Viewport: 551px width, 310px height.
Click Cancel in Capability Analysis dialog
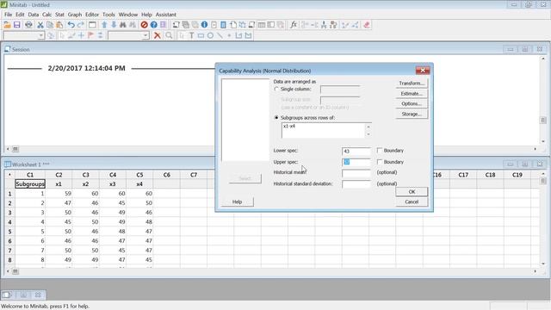pos(412,201)
